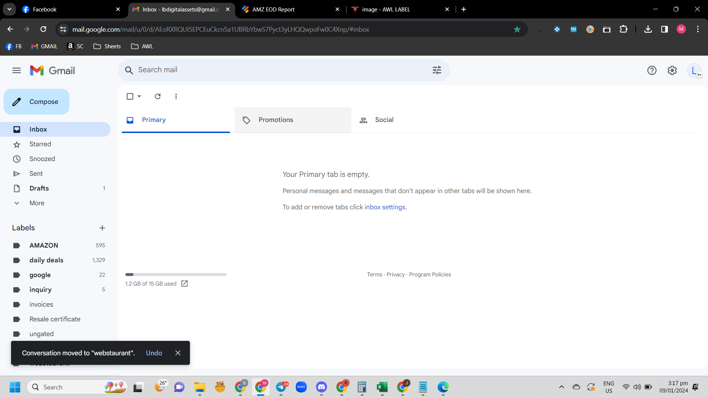
Task: Open the Program Policies link
Action: pos(430,275)
